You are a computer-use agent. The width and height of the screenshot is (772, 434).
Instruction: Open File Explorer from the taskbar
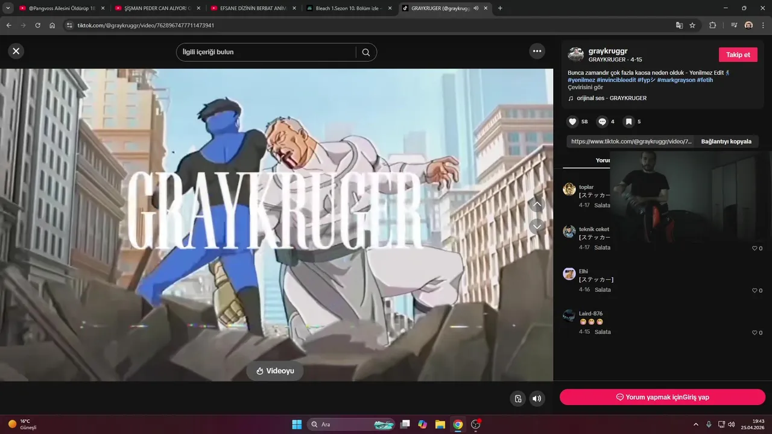click(x=440, y=424)
